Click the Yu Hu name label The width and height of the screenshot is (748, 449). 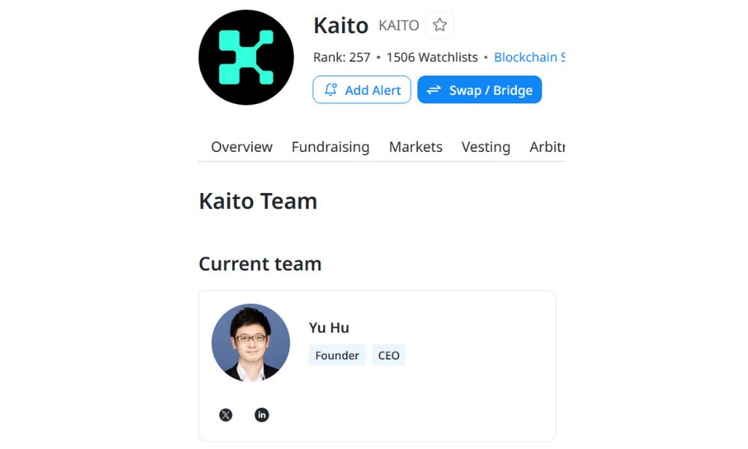click(x=328, y=328)
